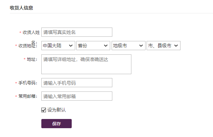This screenshot has height=137, width=213.
Task: Focus the 请填写真实姓名 name field
Action: (x=77, y=32)
